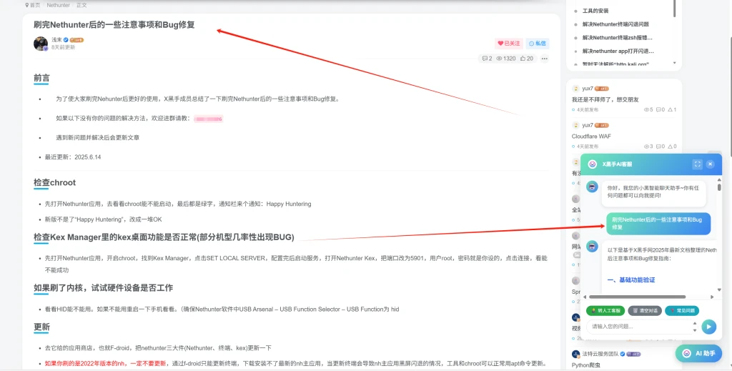Viewport: 732px width, 371px height.
Task: Click the 正文 breadcrumb item
Action: [81, 5]
